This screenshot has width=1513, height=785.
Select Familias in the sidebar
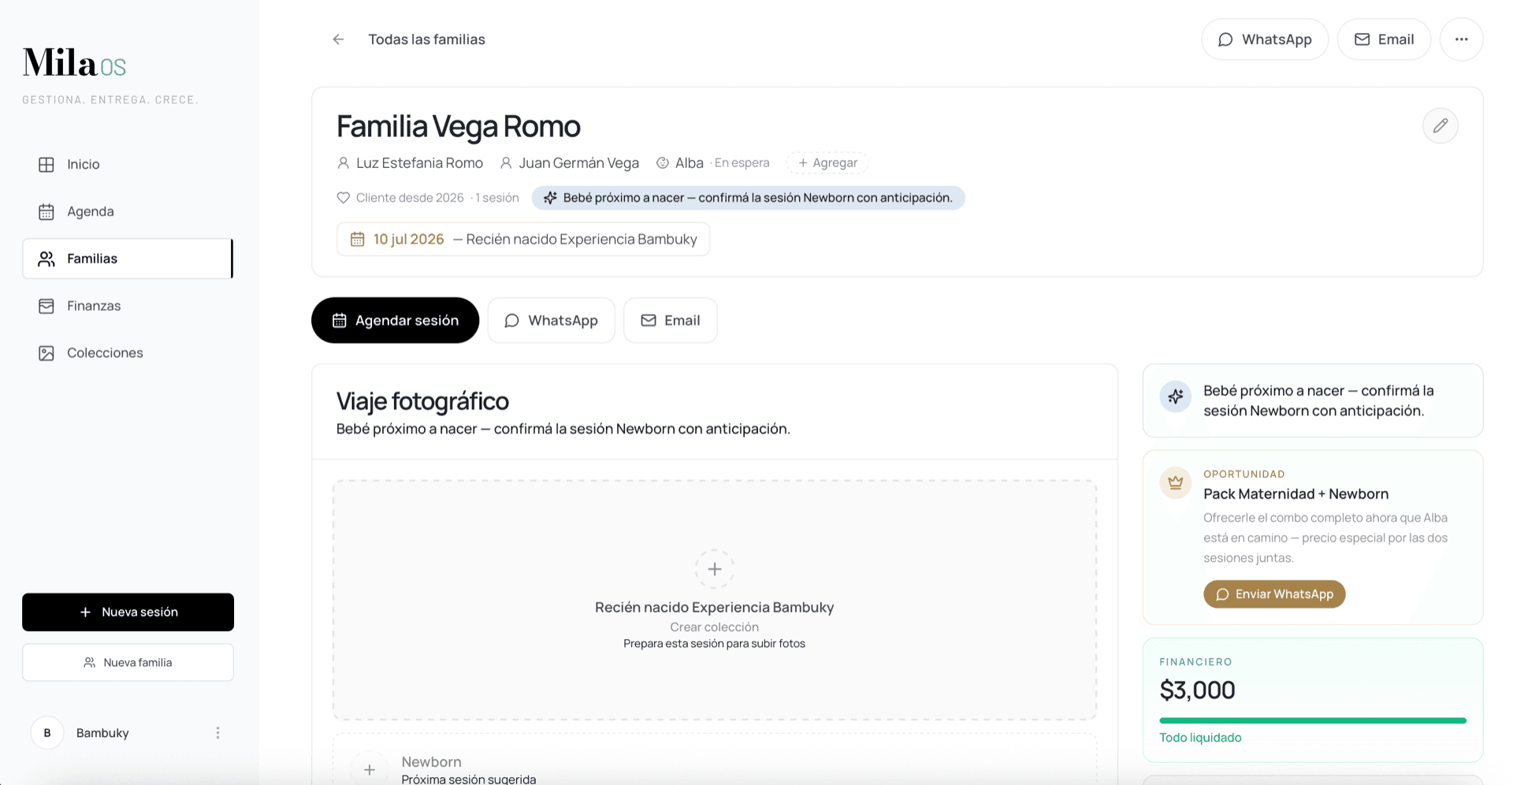click(x=128, y=259)
